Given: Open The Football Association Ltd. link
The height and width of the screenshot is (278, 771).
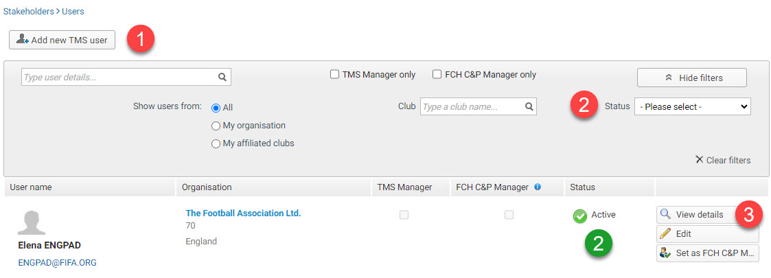Looking at the screenshot, I should 243,213.
